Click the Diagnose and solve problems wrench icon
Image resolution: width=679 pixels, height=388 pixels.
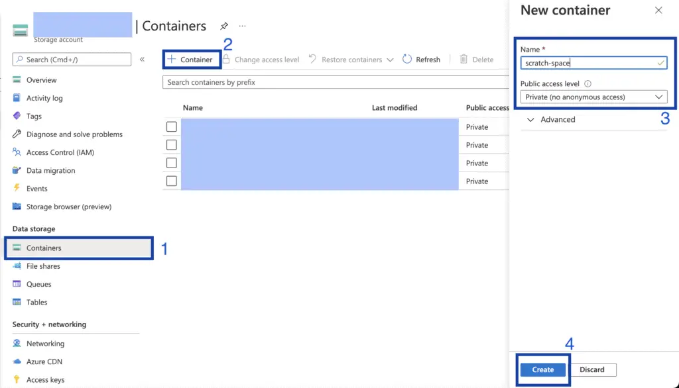[17, 134]
